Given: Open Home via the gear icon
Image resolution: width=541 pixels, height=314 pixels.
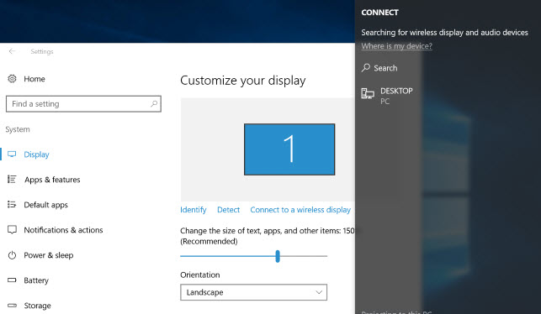Looking at the screenshot, I should 12,79.
